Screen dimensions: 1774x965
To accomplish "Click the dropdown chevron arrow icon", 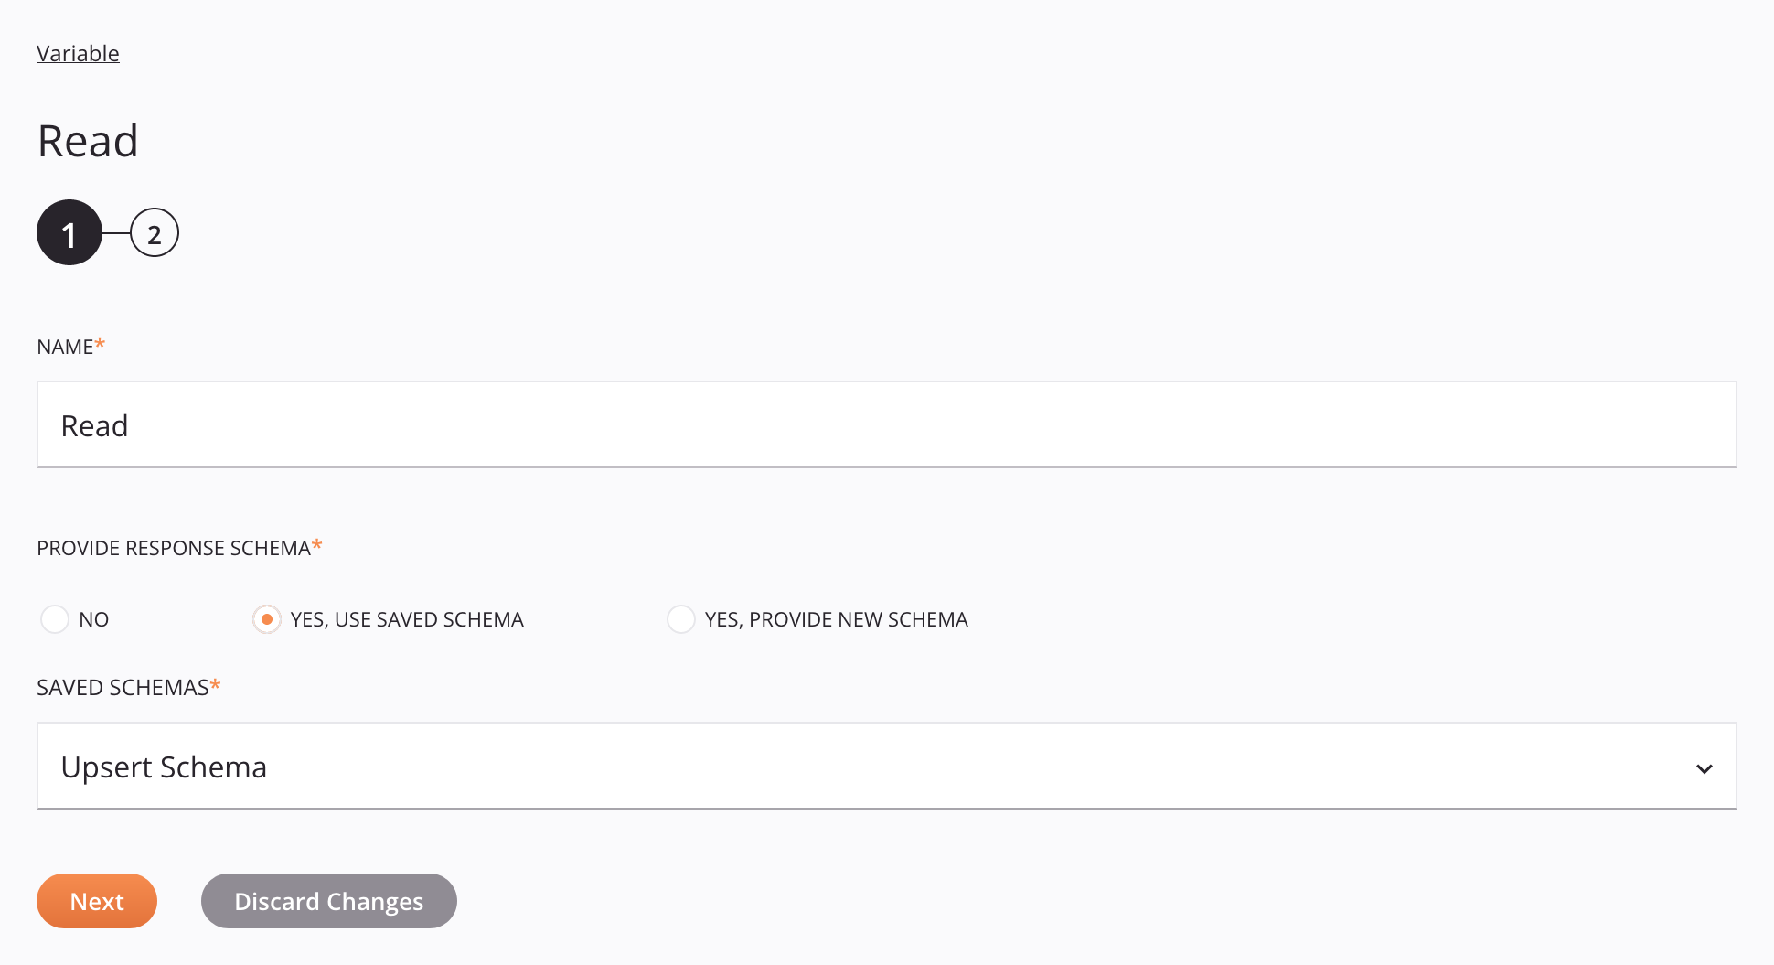I will pos(1704,768).
